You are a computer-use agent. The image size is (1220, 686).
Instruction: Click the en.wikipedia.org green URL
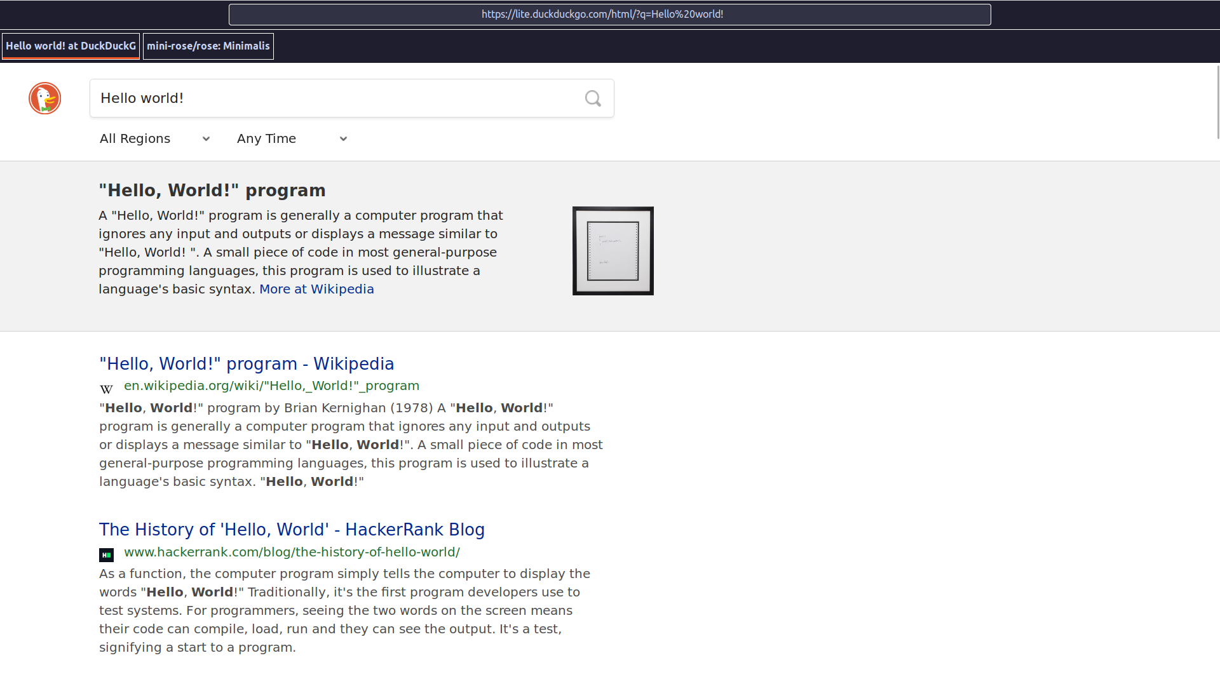(x=271, y=386)
